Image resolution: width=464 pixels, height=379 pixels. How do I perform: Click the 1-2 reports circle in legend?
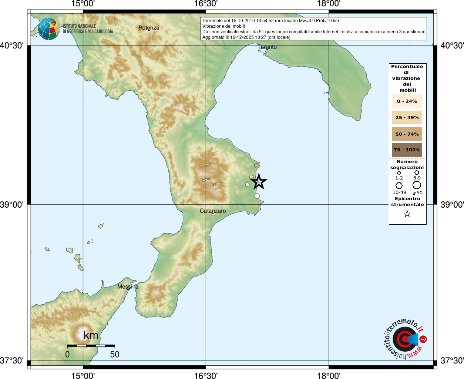click(399, 173)
